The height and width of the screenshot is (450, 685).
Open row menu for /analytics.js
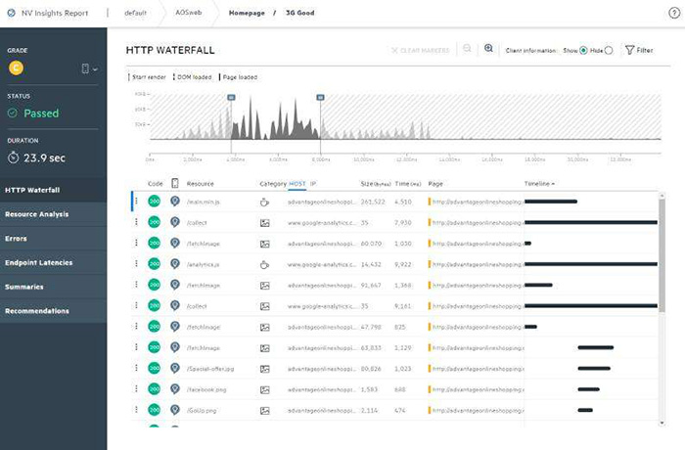tap(136, 264)
